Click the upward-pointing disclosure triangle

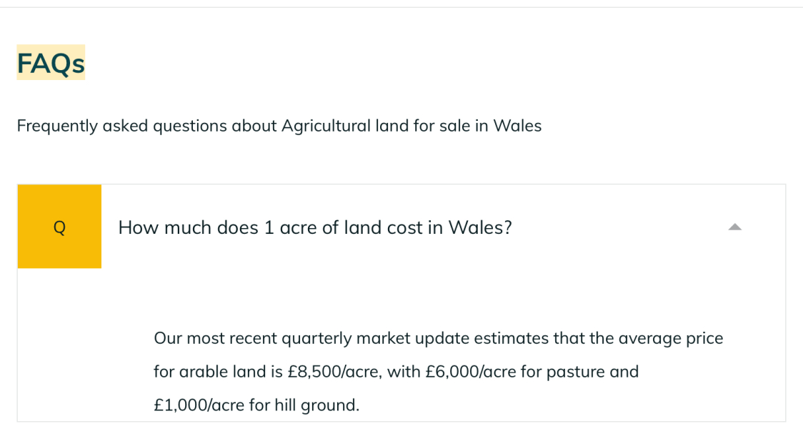click(x=735, y=226)
